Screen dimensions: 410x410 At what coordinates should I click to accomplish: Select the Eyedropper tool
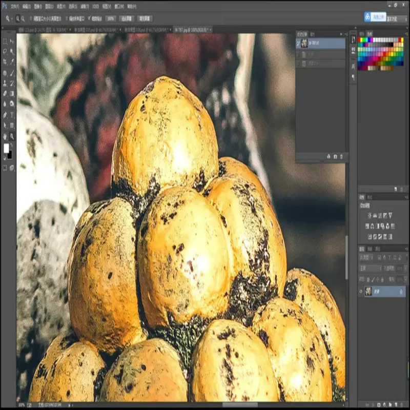(12, 61)
